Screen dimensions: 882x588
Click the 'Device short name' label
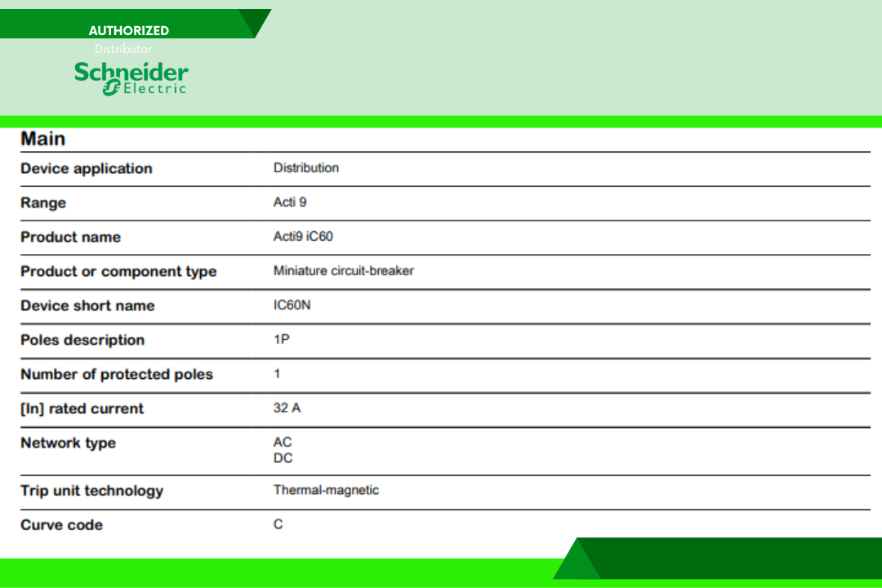tap(87, 306)
